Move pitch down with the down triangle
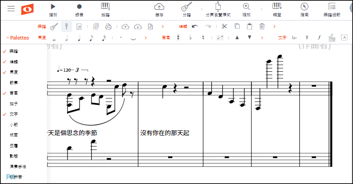353x184 pixels. 250,37
